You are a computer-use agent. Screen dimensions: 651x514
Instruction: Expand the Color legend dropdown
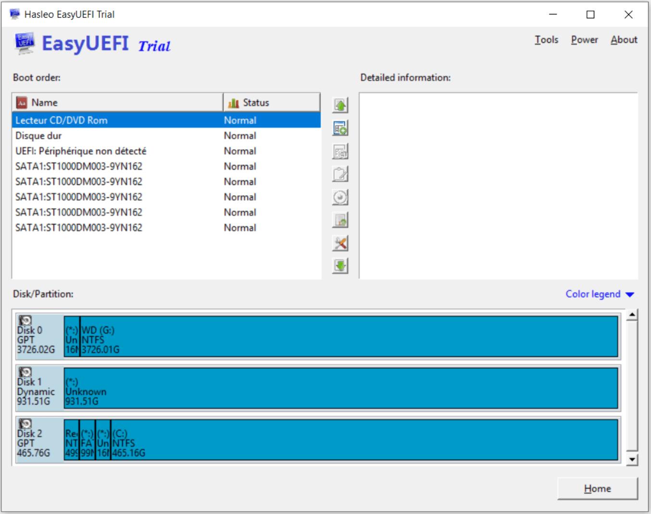click(x=600, y=294)
